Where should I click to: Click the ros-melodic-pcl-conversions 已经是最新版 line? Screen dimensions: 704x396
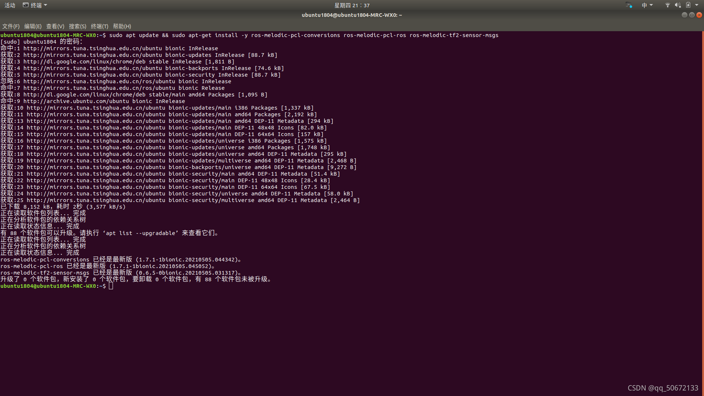coord(121,260)
